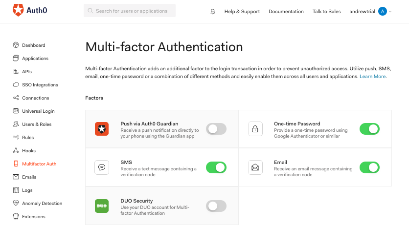Click the Hooks sidebar icon
This screenshot has width=409, height=226.
[x=16, y=151]
